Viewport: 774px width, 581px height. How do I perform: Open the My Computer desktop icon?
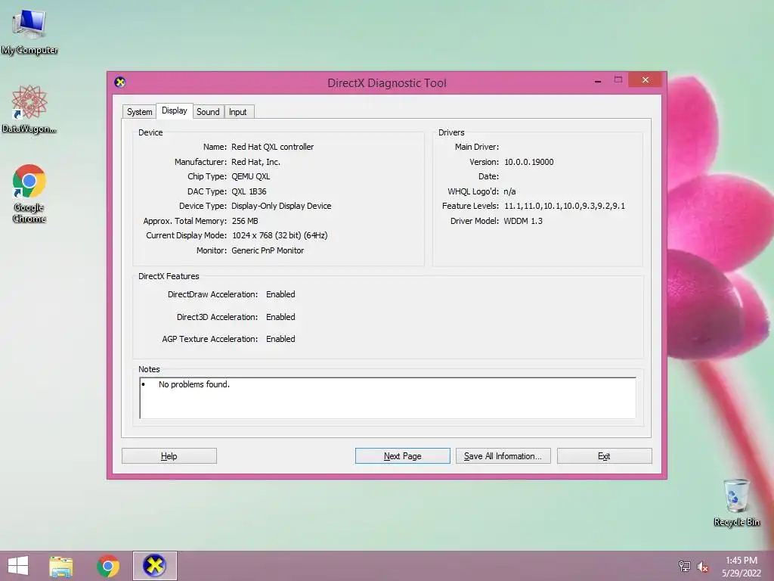pyautogui.click(x=29, y=32)
